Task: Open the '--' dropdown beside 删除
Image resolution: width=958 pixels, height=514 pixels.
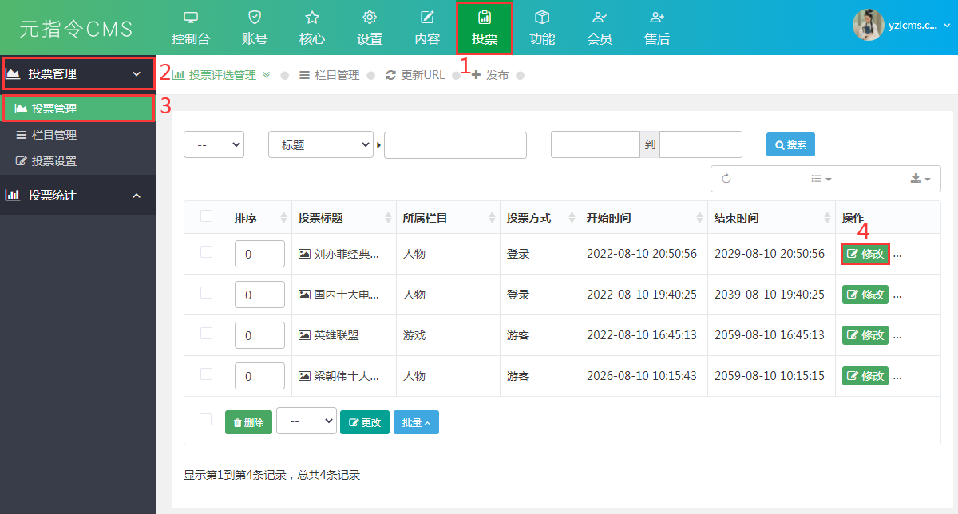Action: [x=307, y=421]
